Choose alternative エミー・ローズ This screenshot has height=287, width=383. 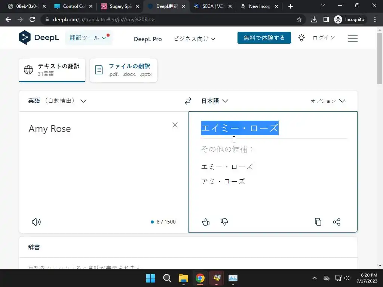pyautogui.click(x=227, y=167)
